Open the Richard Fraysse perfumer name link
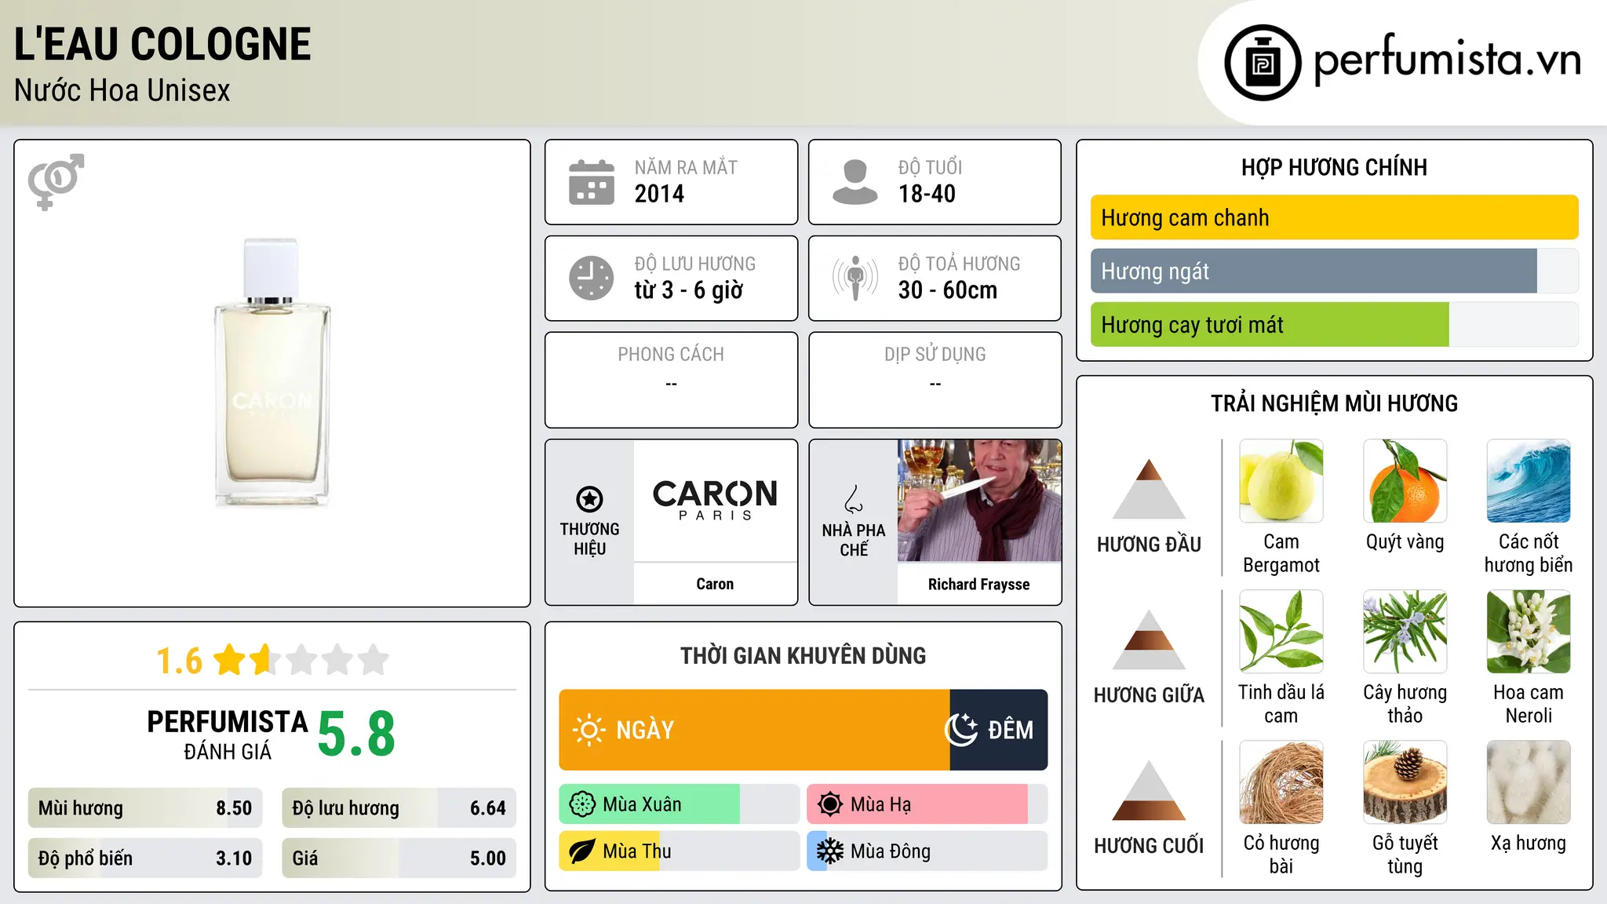 pos(979,584)
